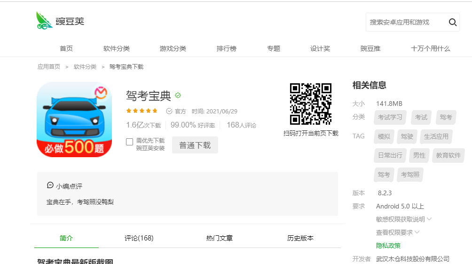The width and height of the screenshot is (472, 264).
Task: Click the 168人评论 count
Action: pyautogui.click(x=242, y=125)
